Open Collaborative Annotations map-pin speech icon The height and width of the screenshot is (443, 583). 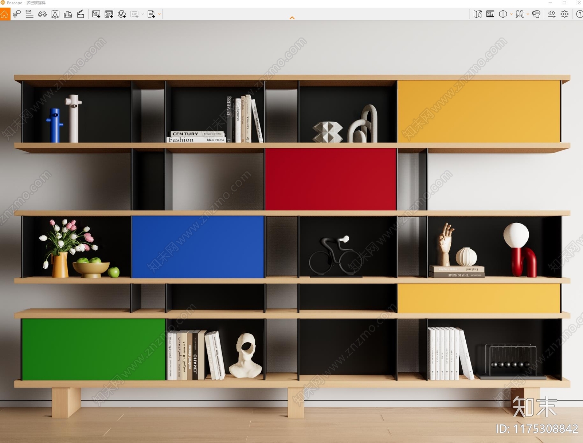click(17, 14)
